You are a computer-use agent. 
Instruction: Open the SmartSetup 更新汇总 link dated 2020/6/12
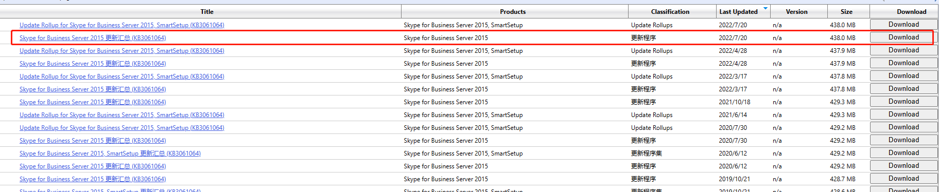coord(110,153)
